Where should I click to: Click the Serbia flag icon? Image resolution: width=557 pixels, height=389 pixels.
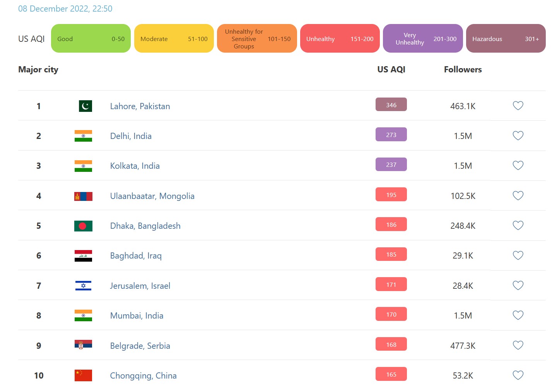tap(83, 344)
